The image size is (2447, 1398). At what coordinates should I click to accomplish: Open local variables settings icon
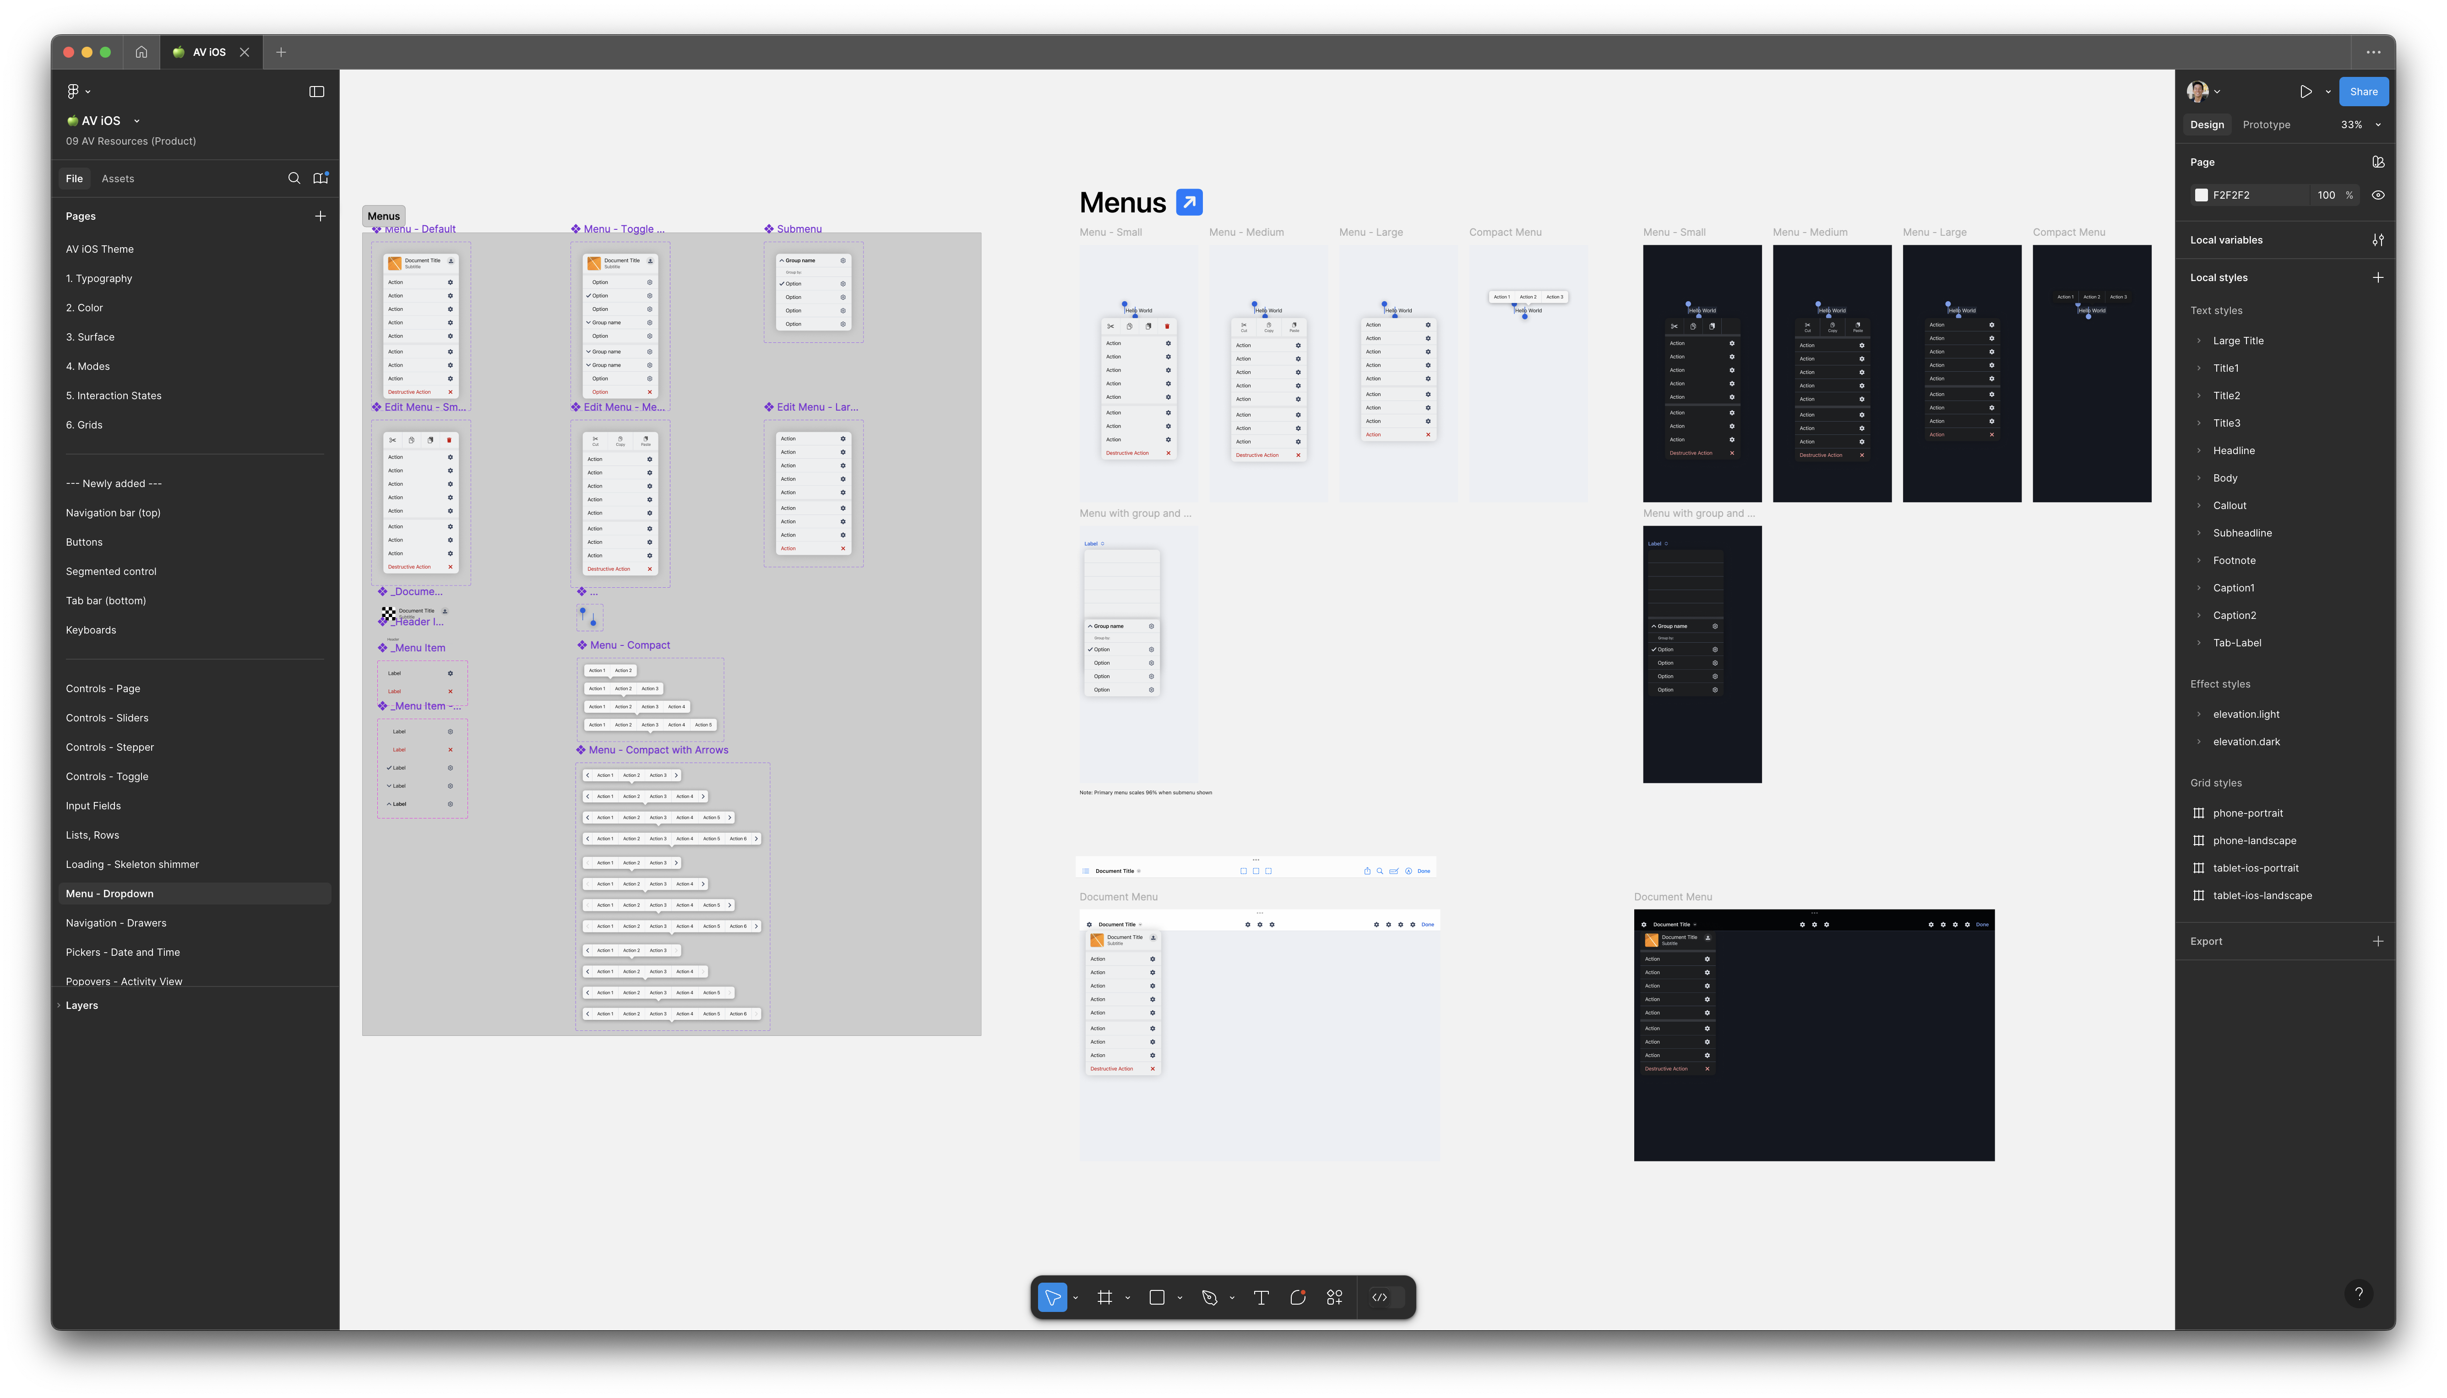pyautogui.click(x=2378, y=240)
